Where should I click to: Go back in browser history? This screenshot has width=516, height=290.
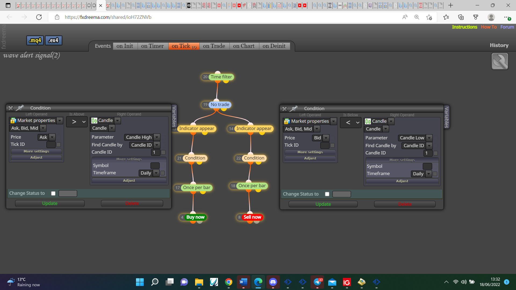point(9,17)
